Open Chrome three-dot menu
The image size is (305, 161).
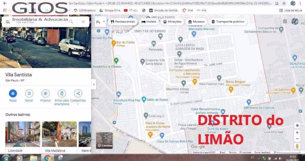301,3
